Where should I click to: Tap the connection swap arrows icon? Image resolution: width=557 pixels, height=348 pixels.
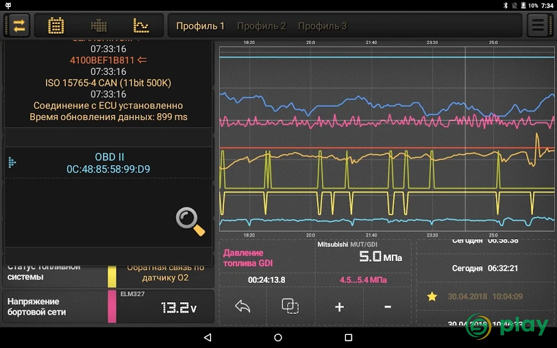click(x=19, y=26)
